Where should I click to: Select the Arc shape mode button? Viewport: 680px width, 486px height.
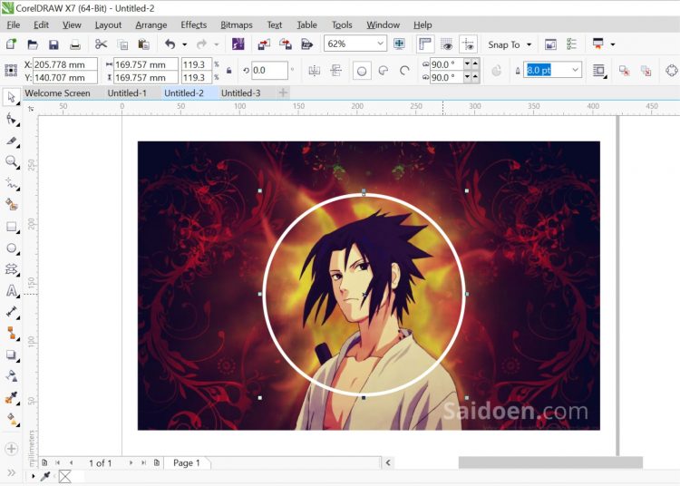(404, 70)
